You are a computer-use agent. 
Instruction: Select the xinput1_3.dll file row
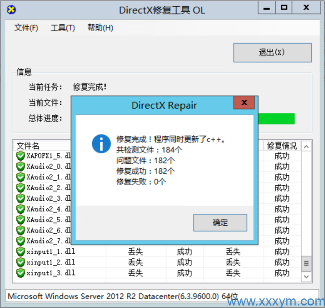[157, 273]
